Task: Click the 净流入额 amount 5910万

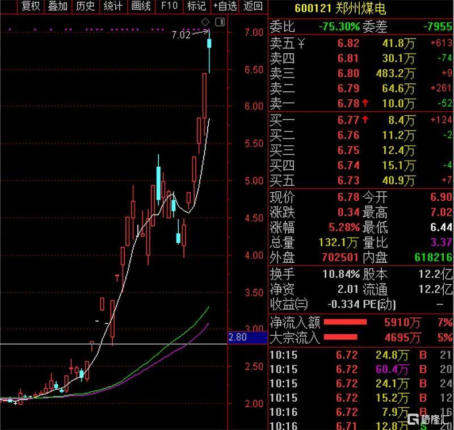Action: click(402, 323)
